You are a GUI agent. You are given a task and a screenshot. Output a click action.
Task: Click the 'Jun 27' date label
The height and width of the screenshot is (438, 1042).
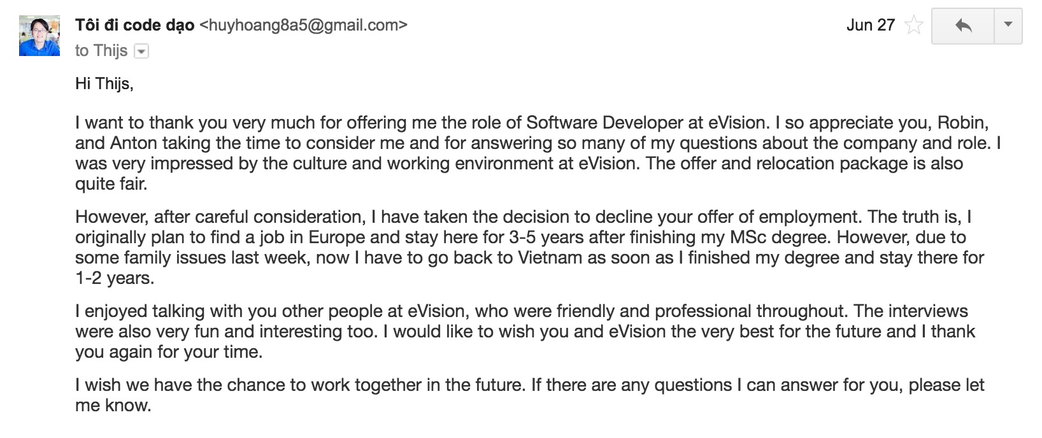pyautogui.click(x=870, y=25)
